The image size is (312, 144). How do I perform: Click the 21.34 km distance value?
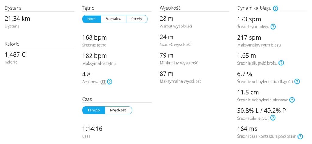(17, 19)
